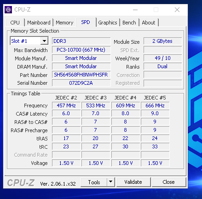Click the tRAS value 22
The width and height of the screenshot is (202, 199).
coord(126,138)
